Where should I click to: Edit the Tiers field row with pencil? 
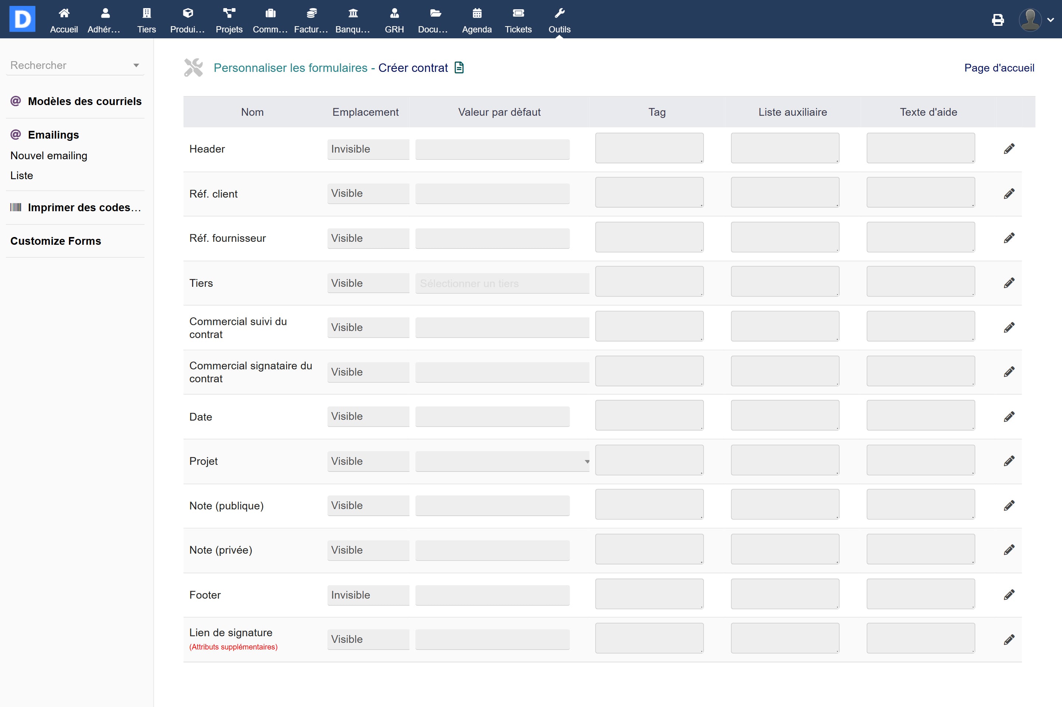click(1009, 283)
